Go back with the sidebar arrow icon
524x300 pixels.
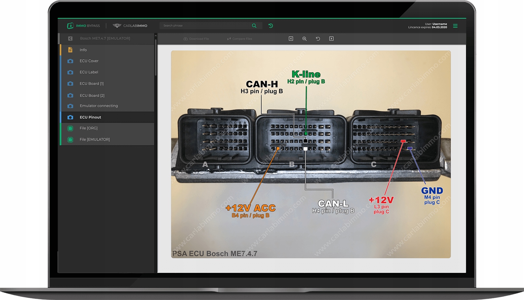pyautogui.click(x=70, y=39)
